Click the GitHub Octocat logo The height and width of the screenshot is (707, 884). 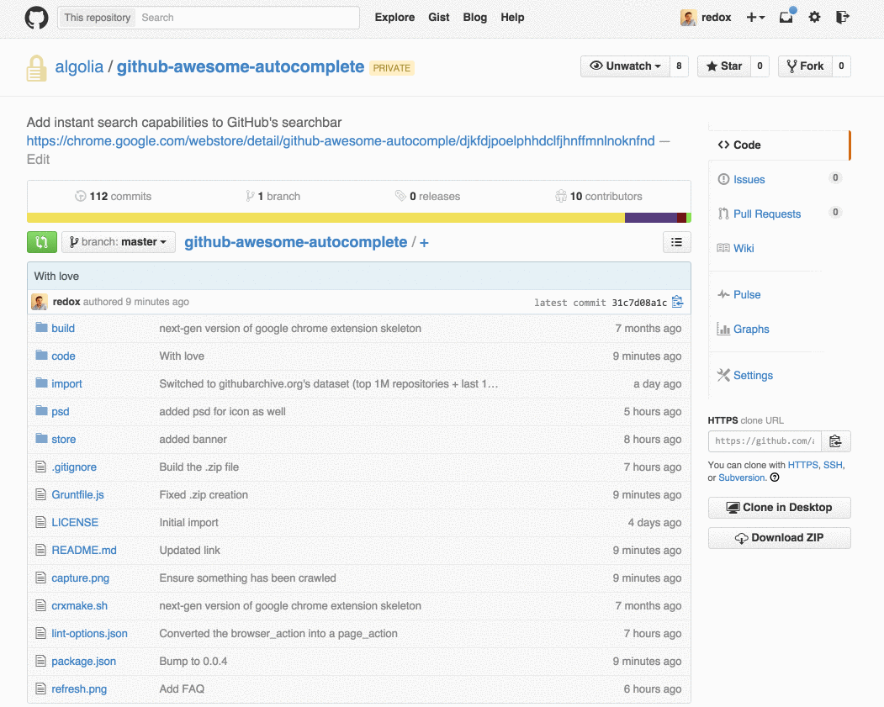[x=37, y=18]
